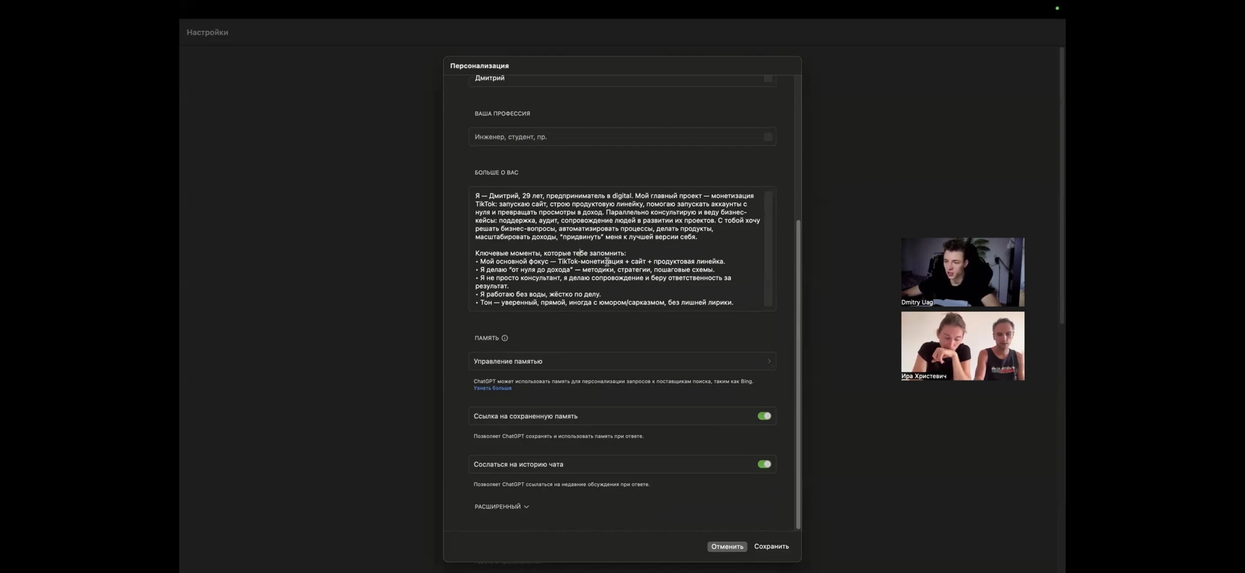Click the info icon next to ПАМЯТЬ
Image resolution: width=1245 pixels, height=573 pixels.
point(504,338)
